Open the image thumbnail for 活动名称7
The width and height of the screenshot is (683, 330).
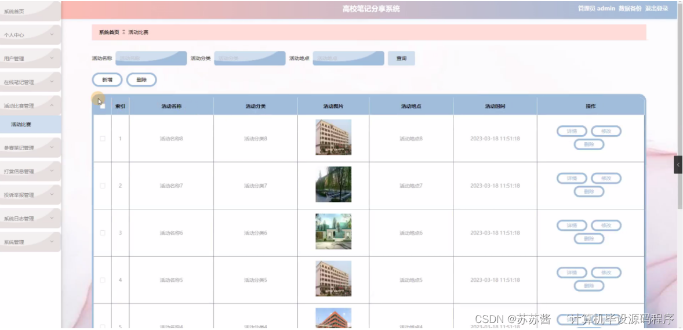click(333, 184)
